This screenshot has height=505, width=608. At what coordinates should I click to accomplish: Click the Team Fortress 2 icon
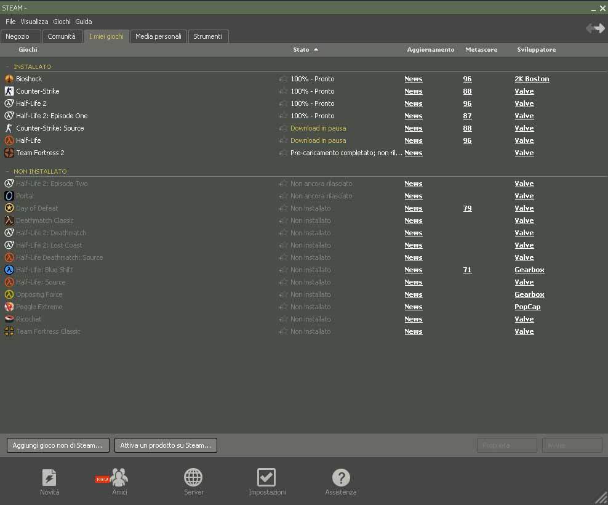click(9, 153)
